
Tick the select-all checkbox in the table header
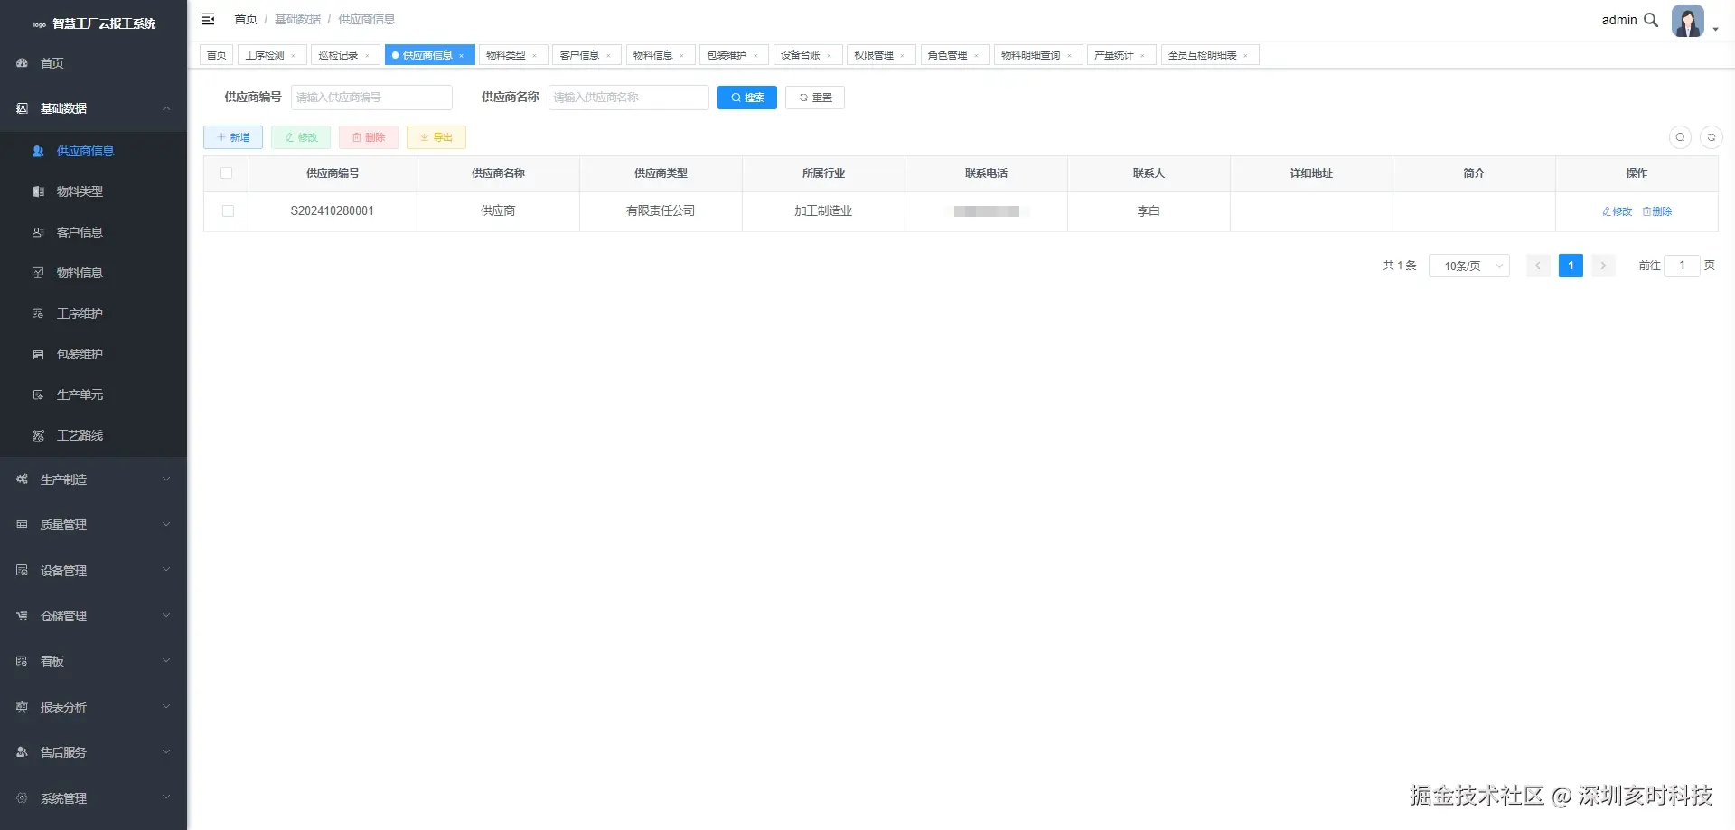pyautogui.click(x=227, y=173)
